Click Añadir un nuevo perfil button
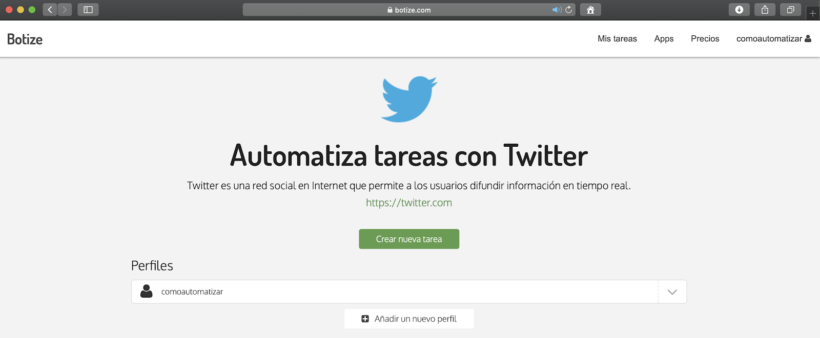 click(x=409, y=319)
